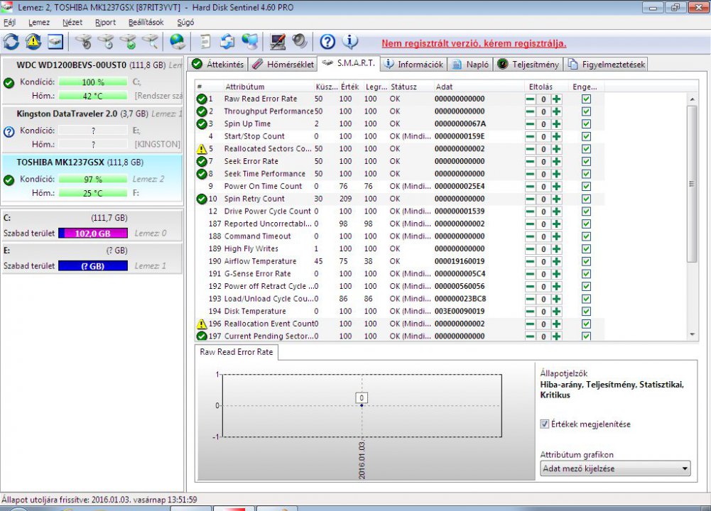This screenshot has height=511, width=711.
Task: Click the blue info icon in the toolbar
Action: tap(350, 42)
